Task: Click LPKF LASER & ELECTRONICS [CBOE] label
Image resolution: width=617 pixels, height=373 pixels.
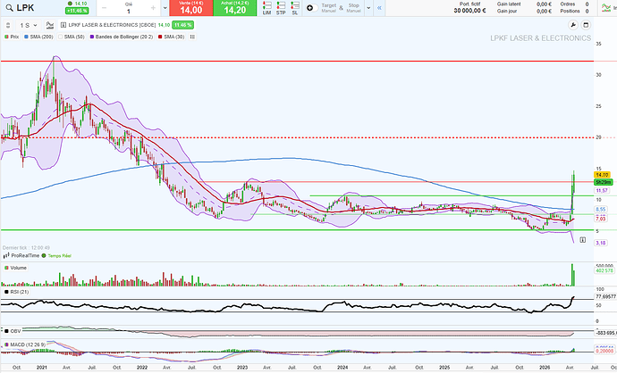Action: pos(112,25)
